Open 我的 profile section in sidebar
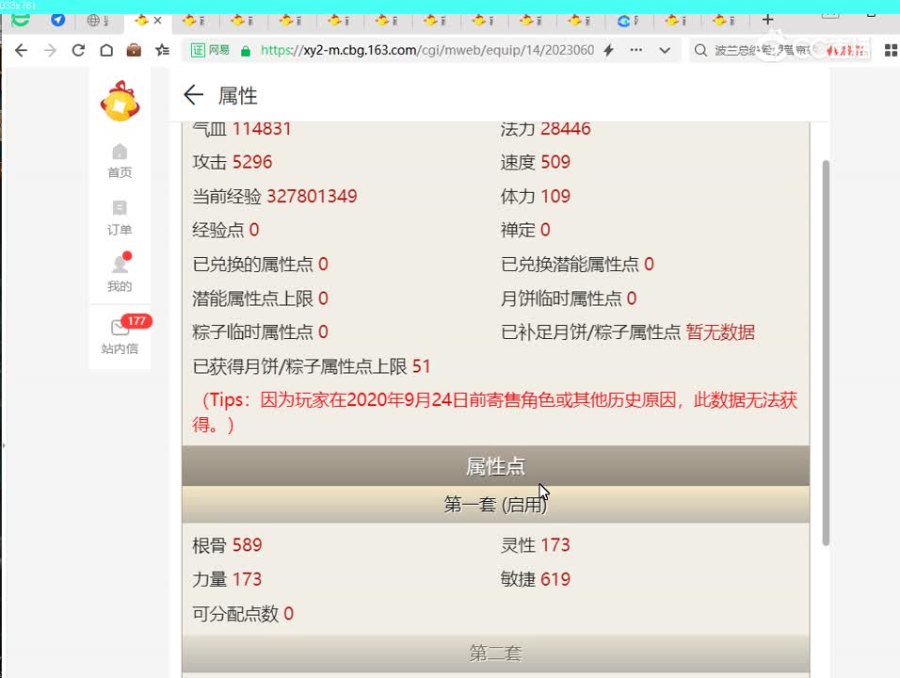 coord(120,275)
